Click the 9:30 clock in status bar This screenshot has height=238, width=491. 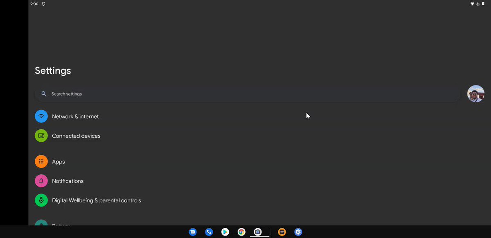click(34, 4)
